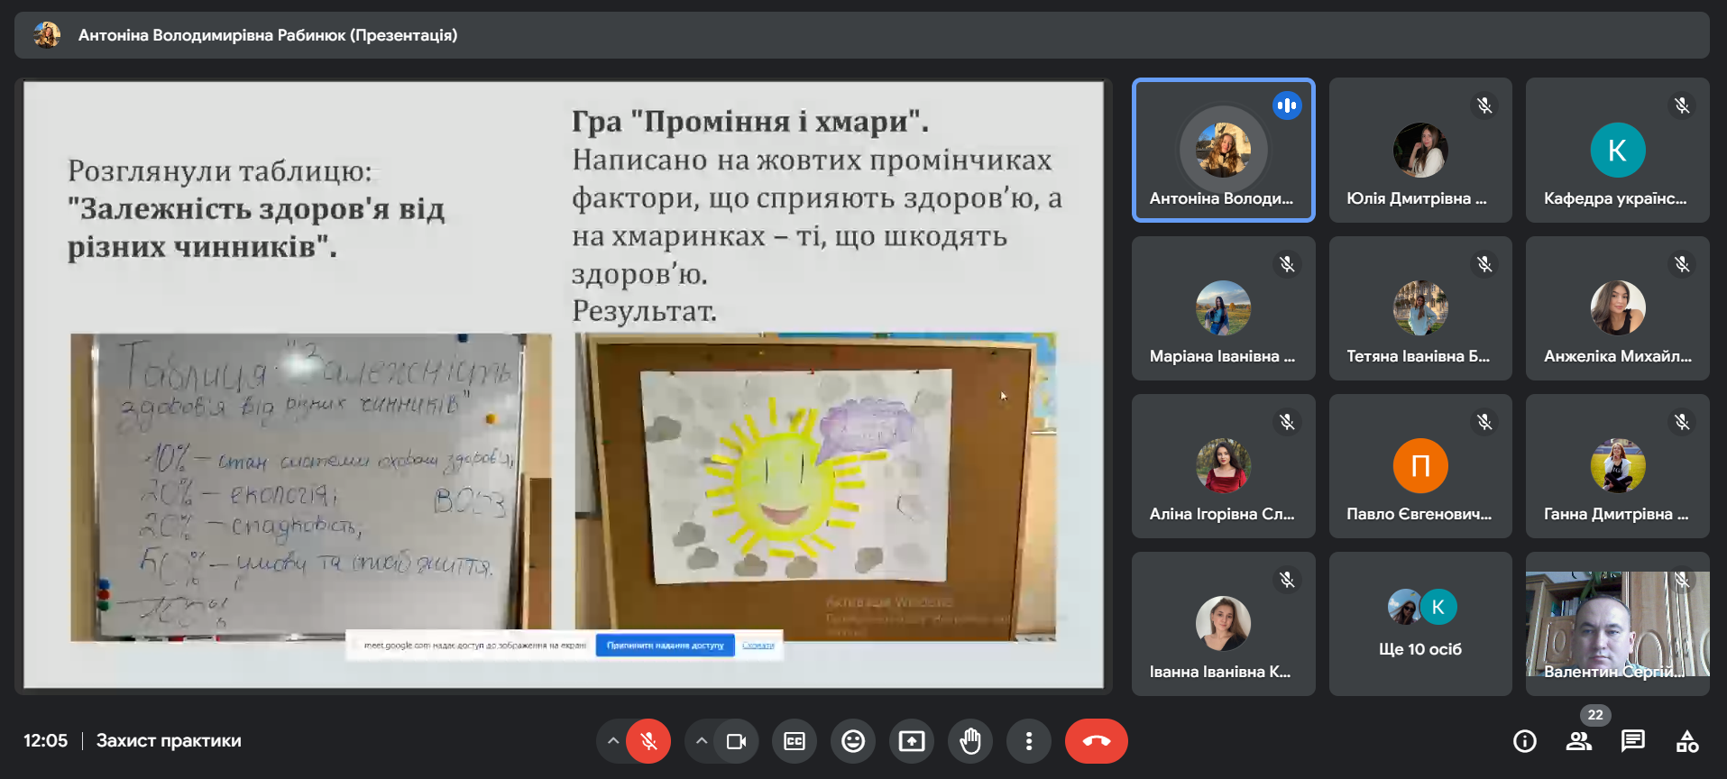
Task: Expand audio settings arrow beside microphone
Action: pos(613,741)
